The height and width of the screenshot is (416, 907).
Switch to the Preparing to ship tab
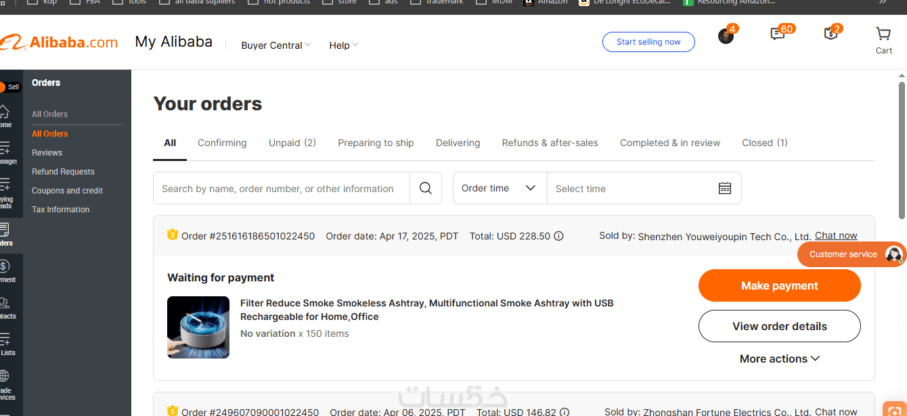pyautogui.click(x=376, y=143)
